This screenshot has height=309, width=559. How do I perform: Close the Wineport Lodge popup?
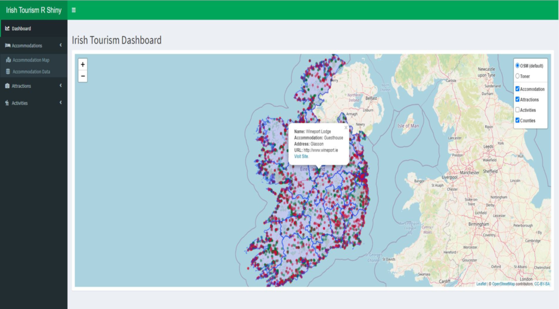[346, 128]
